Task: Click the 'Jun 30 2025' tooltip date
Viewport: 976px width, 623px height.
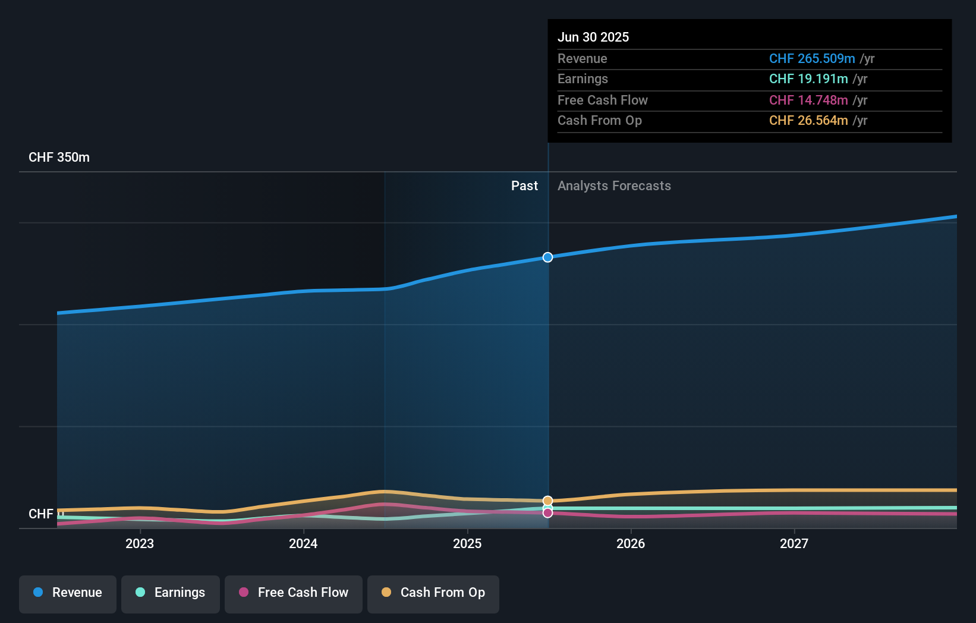Action: [593, 37]
